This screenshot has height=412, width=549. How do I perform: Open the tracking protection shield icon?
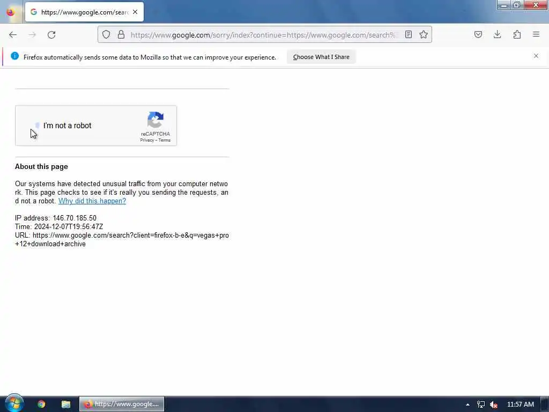click(106, 34)
